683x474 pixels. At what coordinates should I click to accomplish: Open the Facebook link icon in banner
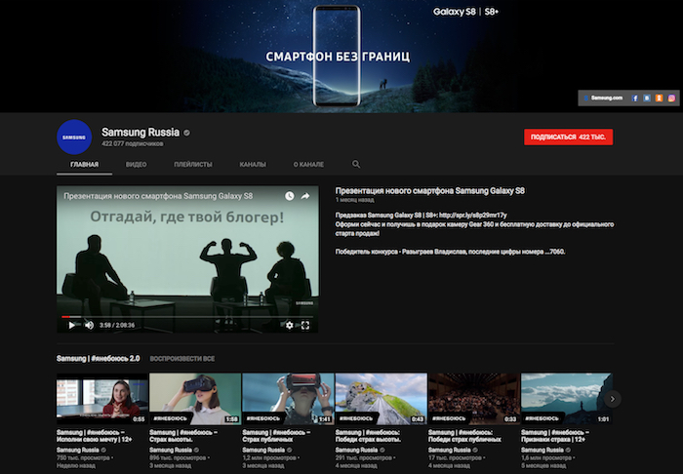[x=634, y=99]
